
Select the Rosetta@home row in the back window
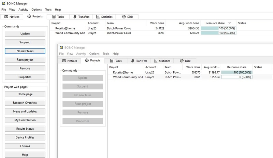pyautogui.click(x=161, y=28)
